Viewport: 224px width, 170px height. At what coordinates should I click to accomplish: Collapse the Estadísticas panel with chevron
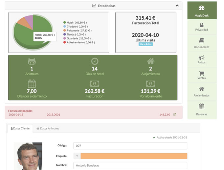coord(177,6)
